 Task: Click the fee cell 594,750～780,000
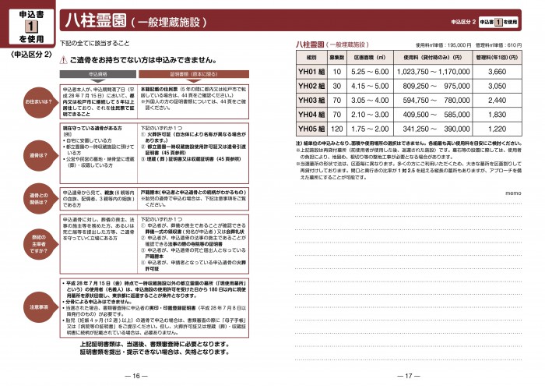[x=433, y=101]
